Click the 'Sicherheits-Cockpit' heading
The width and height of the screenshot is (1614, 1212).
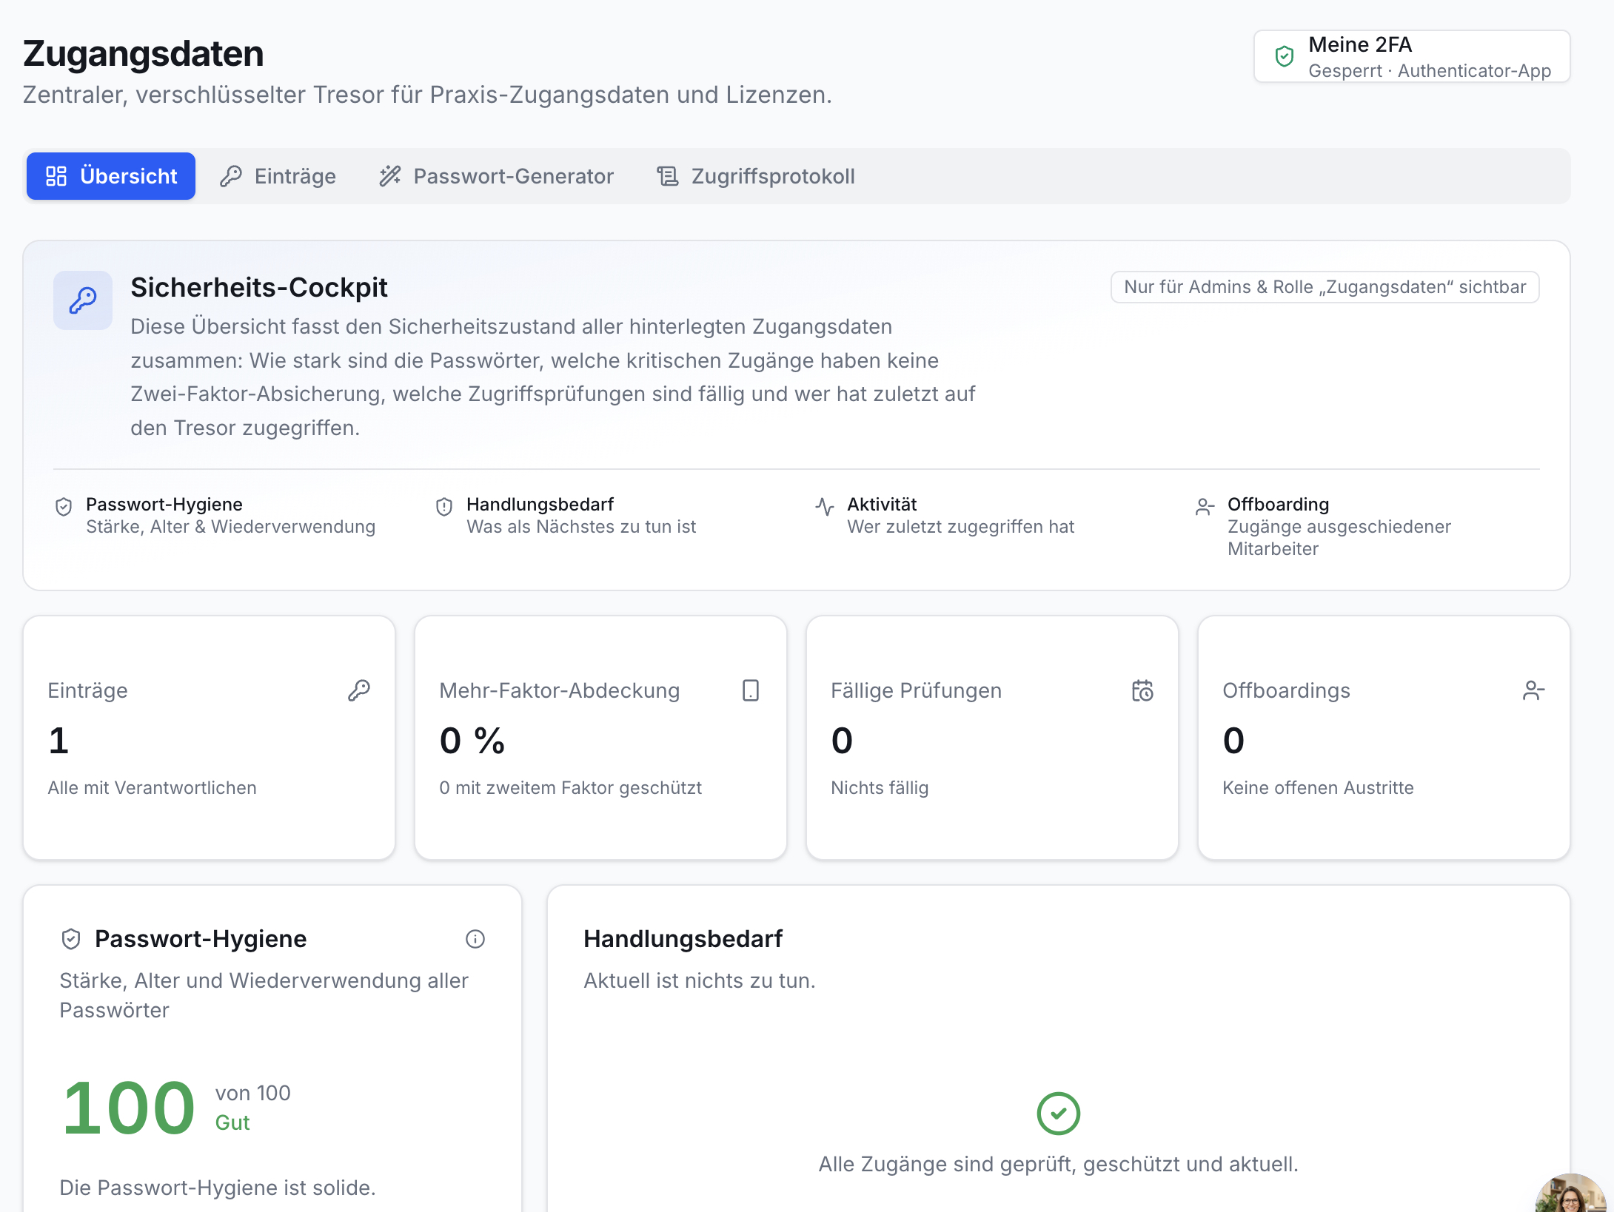coord(259,287)
